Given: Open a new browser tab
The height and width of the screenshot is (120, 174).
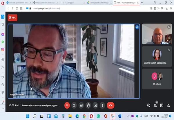Looking at the screenshot, I should coord(142,2).
